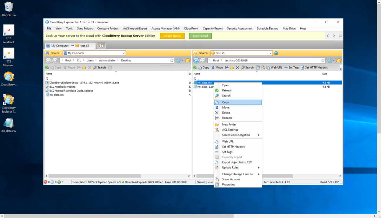Bookmark the Desktop path with star outline
The height and width of the screenshot is (218, 381).
(172, 60)
